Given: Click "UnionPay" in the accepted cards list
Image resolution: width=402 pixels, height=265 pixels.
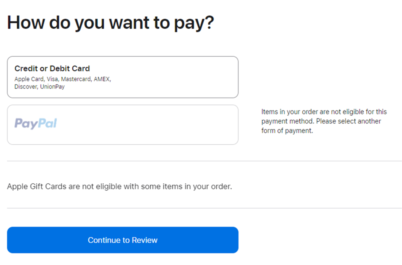Looking at the screenshot, I should coord(52,87).
